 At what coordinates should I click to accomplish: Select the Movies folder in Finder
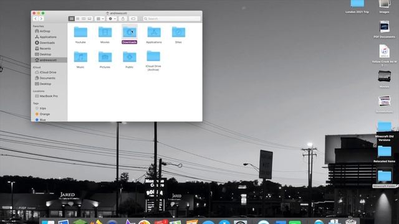(x=105, y=35)
